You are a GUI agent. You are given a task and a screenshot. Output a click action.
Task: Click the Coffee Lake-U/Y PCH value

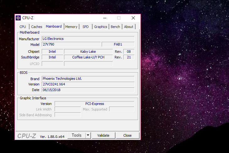click(x=88, y=57)
